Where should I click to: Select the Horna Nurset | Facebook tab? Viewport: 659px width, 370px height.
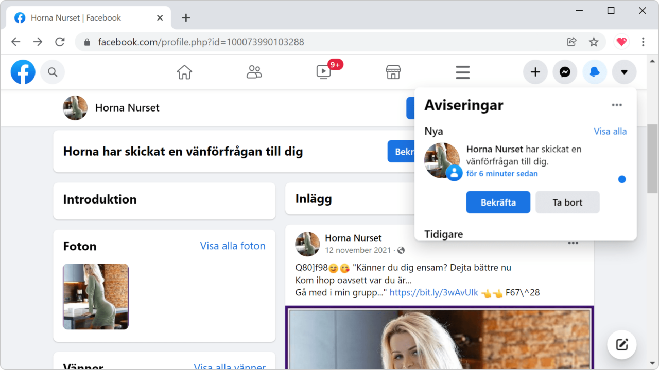[x=89, y=18]
